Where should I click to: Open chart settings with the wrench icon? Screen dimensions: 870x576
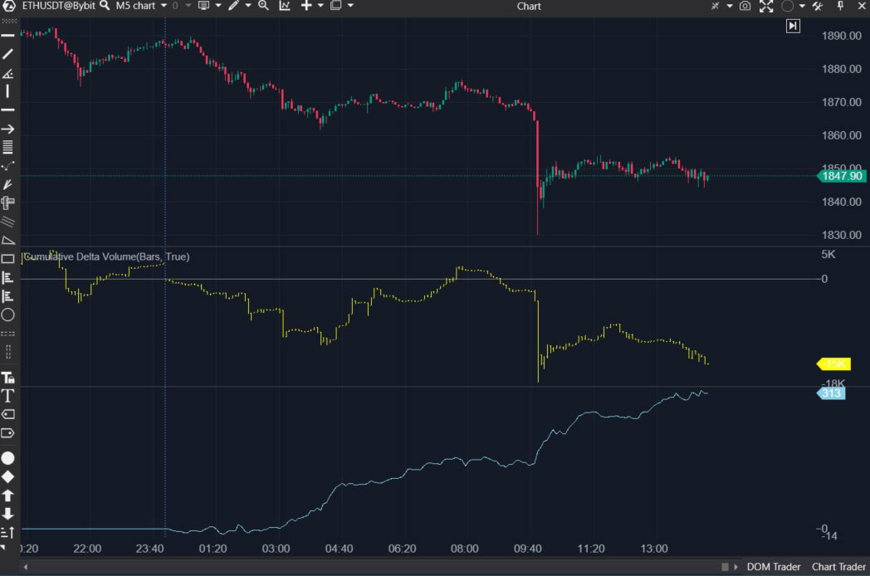(x=819, y=7)
